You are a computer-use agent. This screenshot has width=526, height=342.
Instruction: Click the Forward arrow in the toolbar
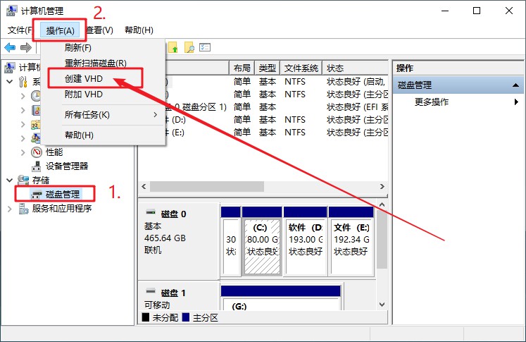(26, 47)
